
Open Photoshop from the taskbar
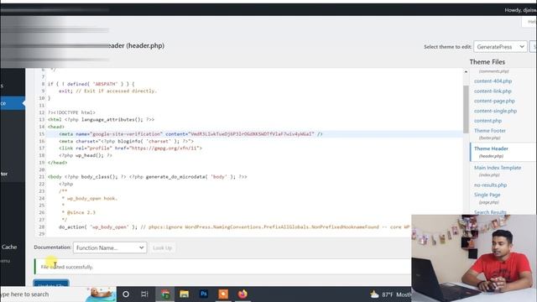(204, 294)
